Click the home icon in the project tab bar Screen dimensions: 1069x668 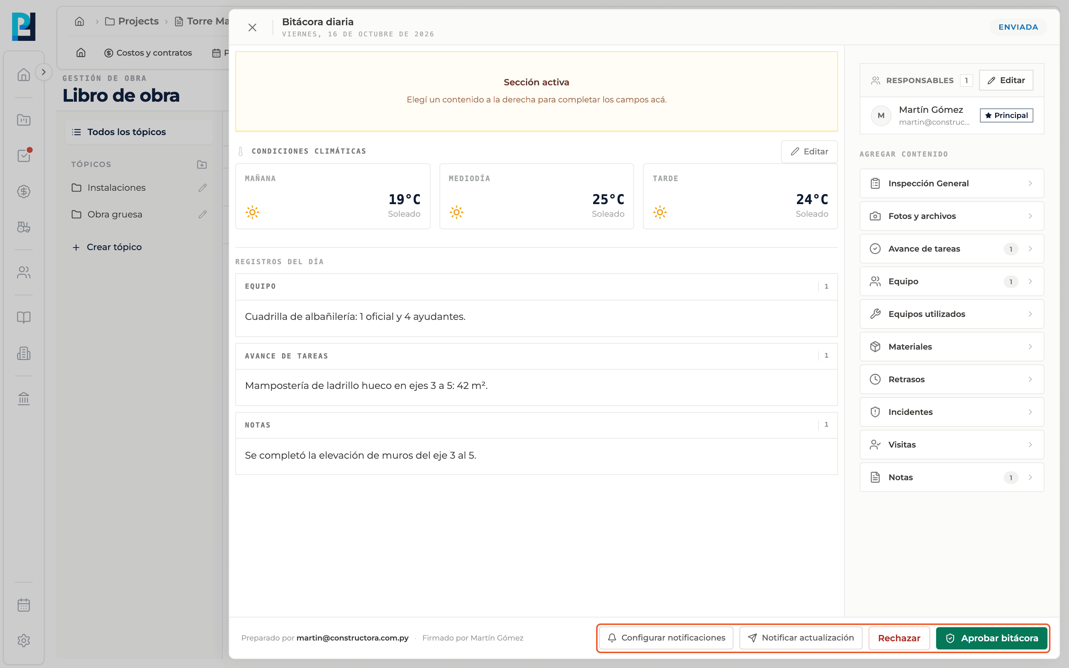coord(81,53)
